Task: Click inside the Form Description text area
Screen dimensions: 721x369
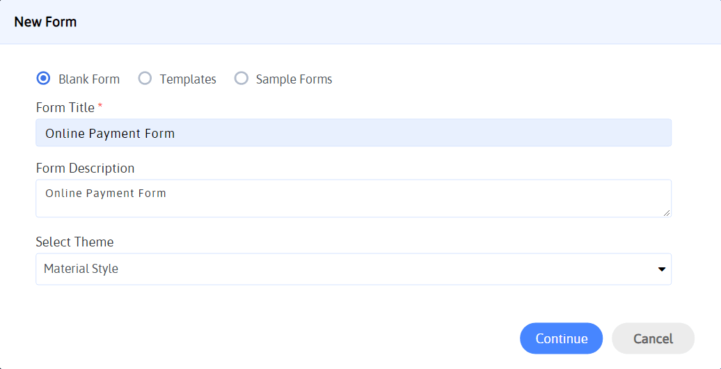Action: pos(354,198)
